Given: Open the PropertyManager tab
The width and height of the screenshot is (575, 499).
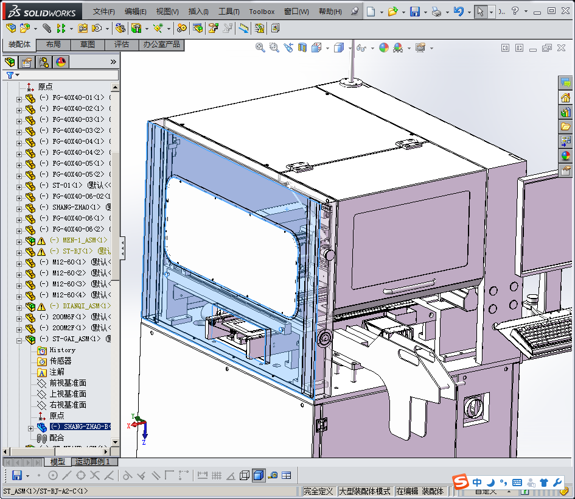Looking at the screenshot, I should point(26,62).
